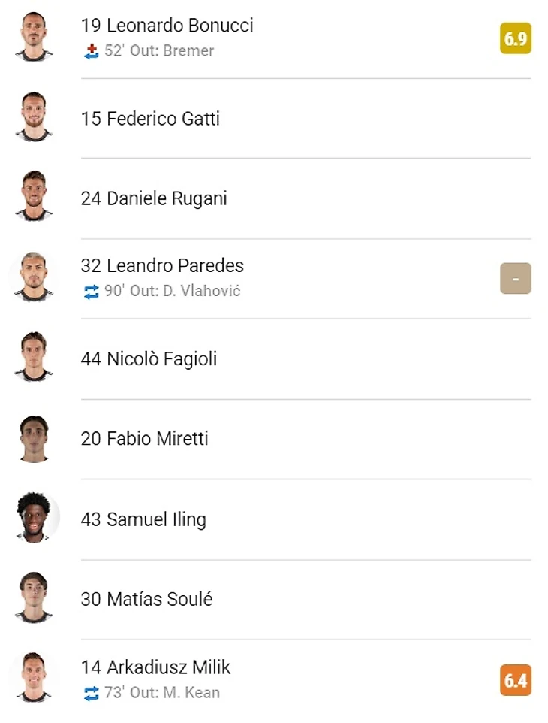Open Arkadiusz Milik's player profile
Image resolution: width=548 pixels, height=723 pixels.
(x=156, y=667)
